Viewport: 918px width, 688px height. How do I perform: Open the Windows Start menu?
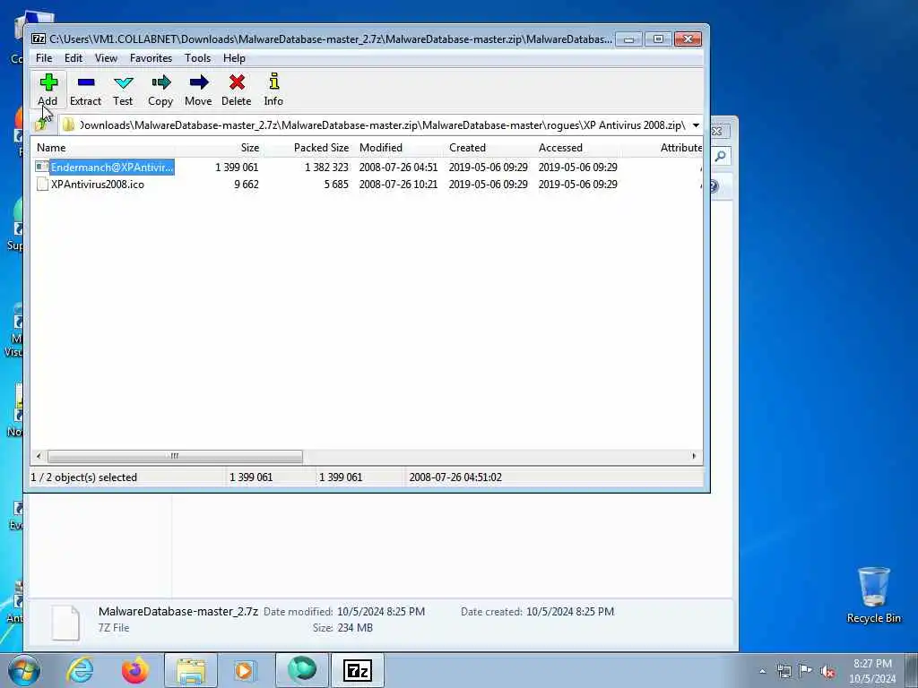coord(24,670)
